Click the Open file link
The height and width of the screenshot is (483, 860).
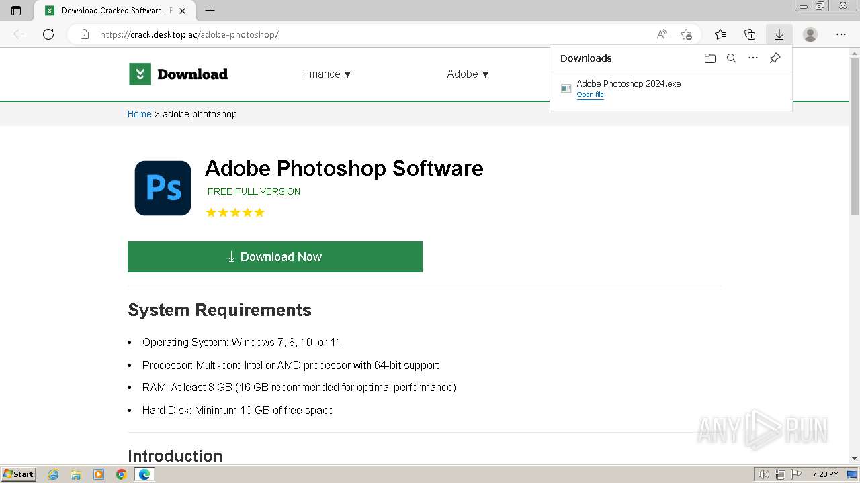(x=590, y=95)
